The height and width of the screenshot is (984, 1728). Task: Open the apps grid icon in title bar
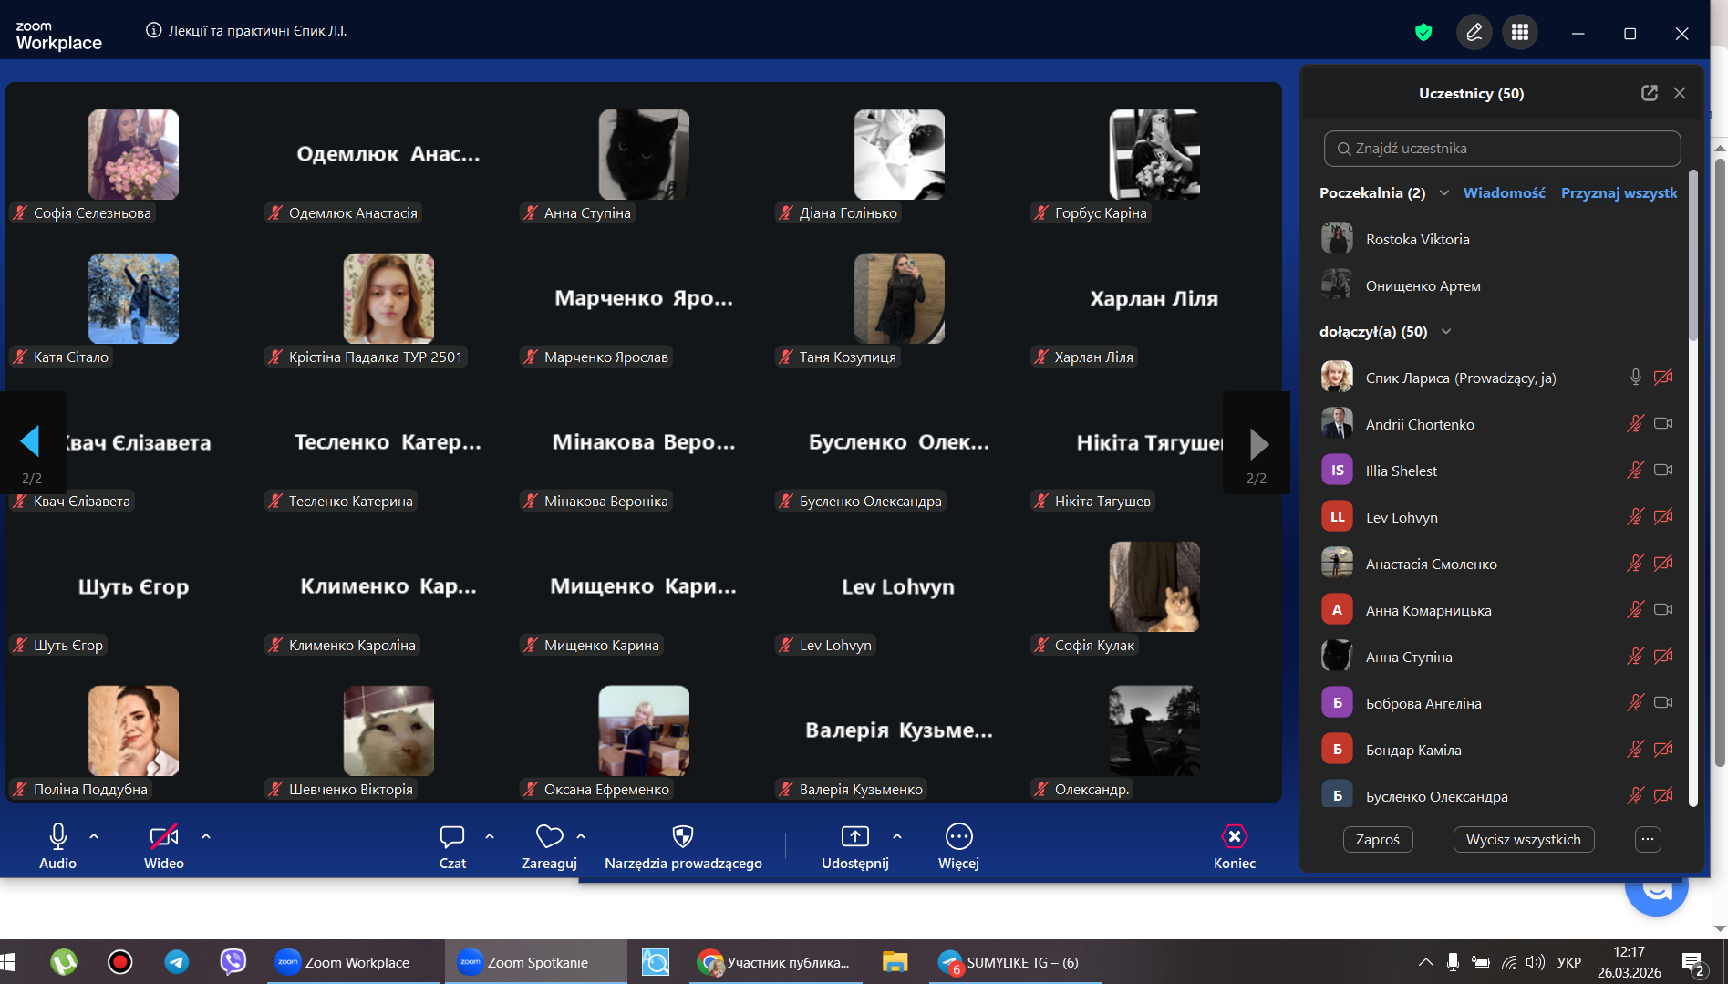[x=1520, y=33]
